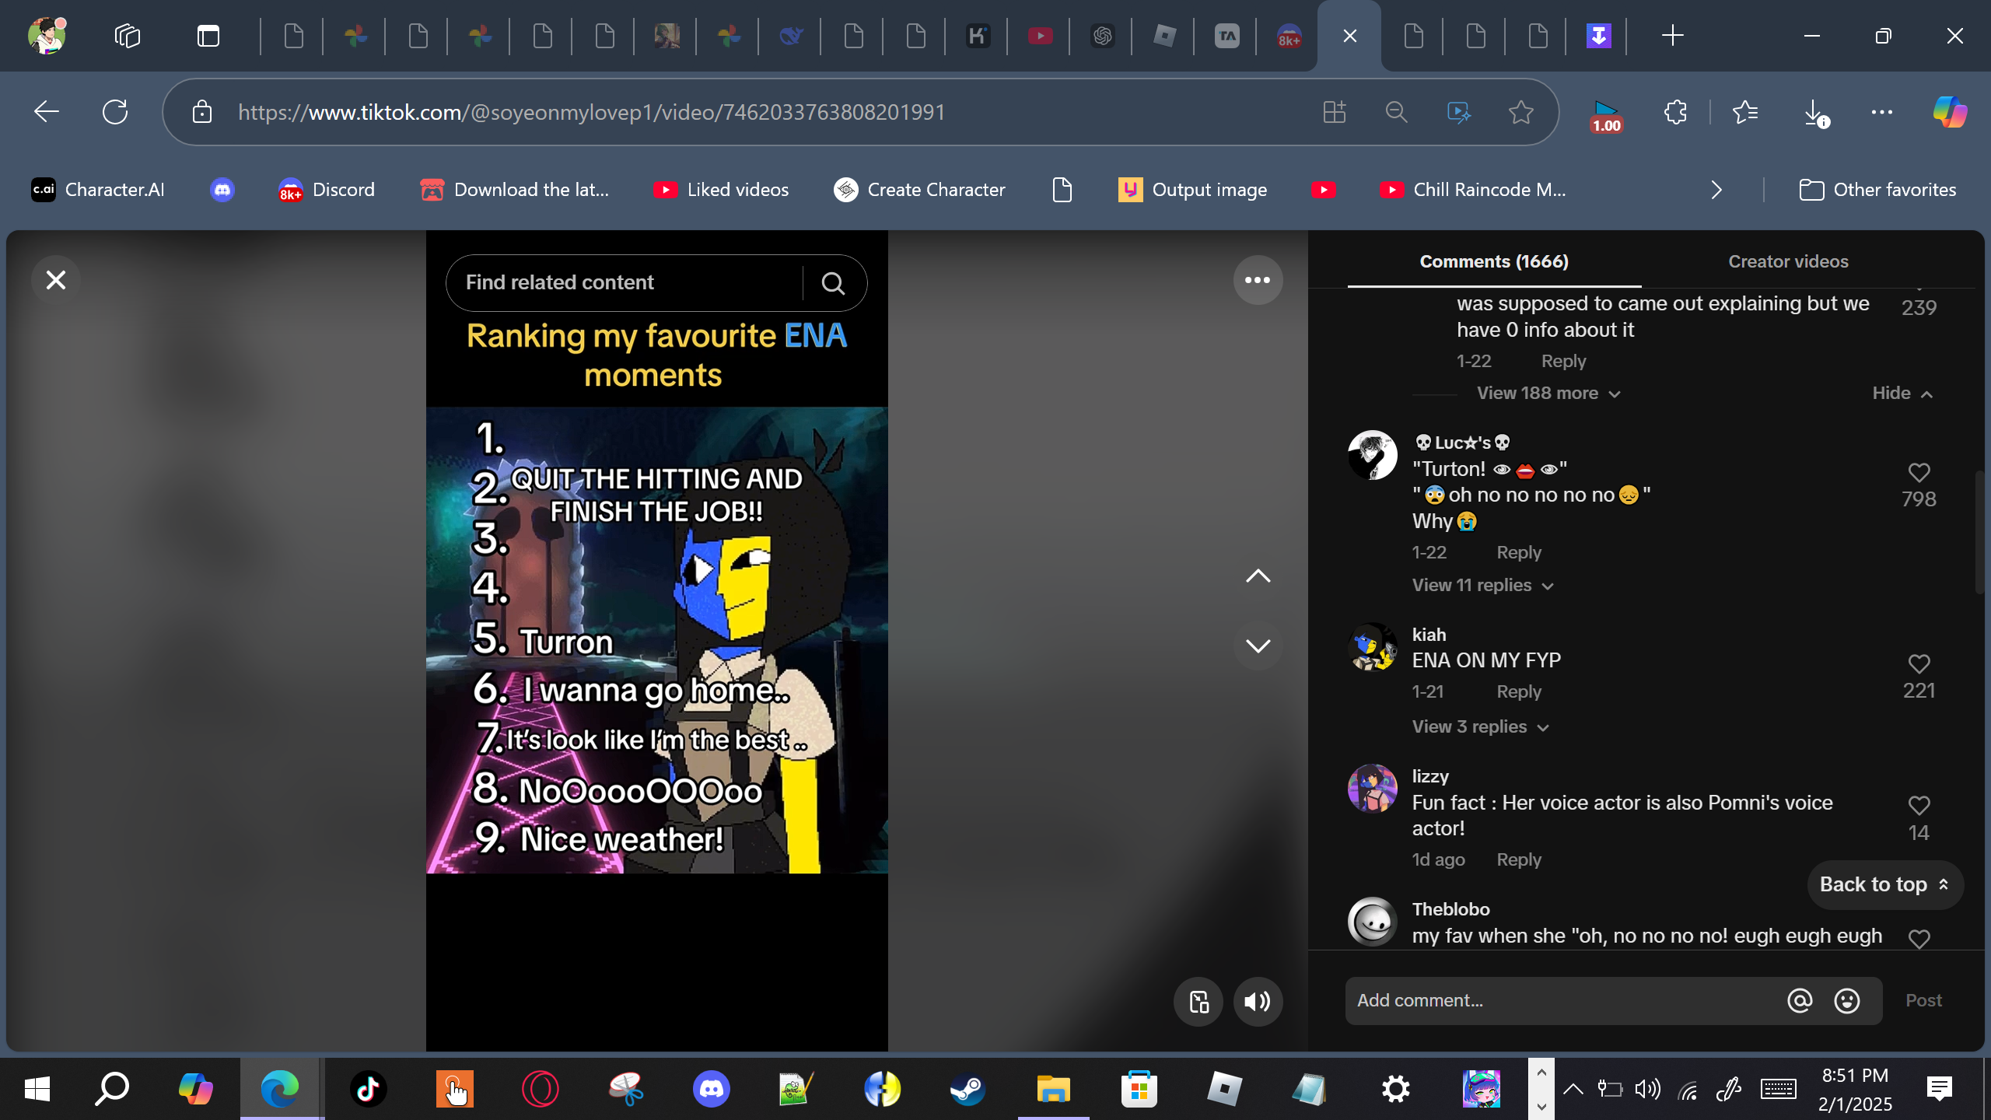Mute the video with the speaker icon

click(x=1258, y=1002)
